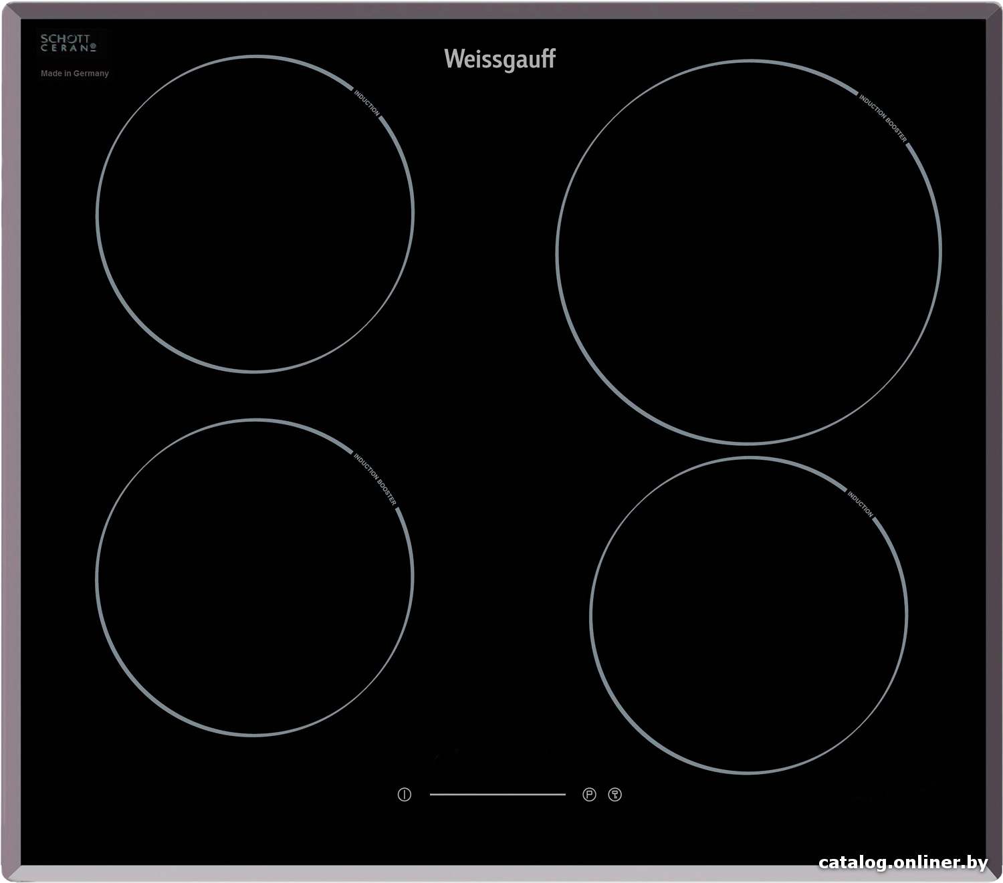Viewport: 1003px width, 883px height.
Task: Tap the key child-lock icon
Action: 615,795
